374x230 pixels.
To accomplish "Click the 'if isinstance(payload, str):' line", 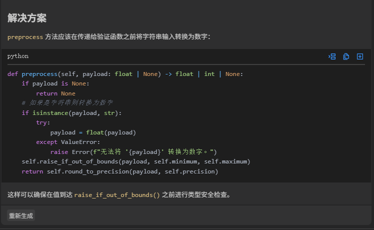I will coord(72,113).
